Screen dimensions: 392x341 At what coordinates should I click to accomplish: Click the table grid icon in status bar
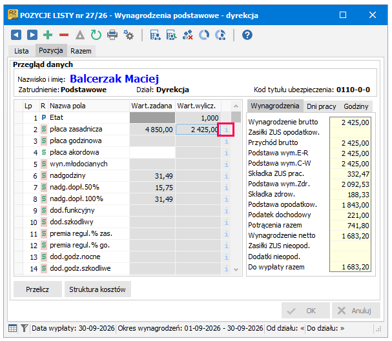[x=12, y=328]
